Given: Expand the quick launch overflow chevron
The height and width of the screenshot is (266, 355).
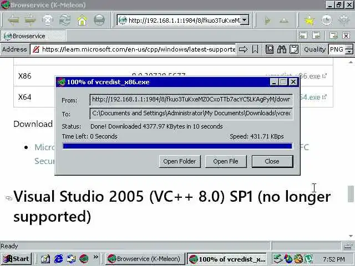Looking at the screenshot, I should tap(96, 257).
